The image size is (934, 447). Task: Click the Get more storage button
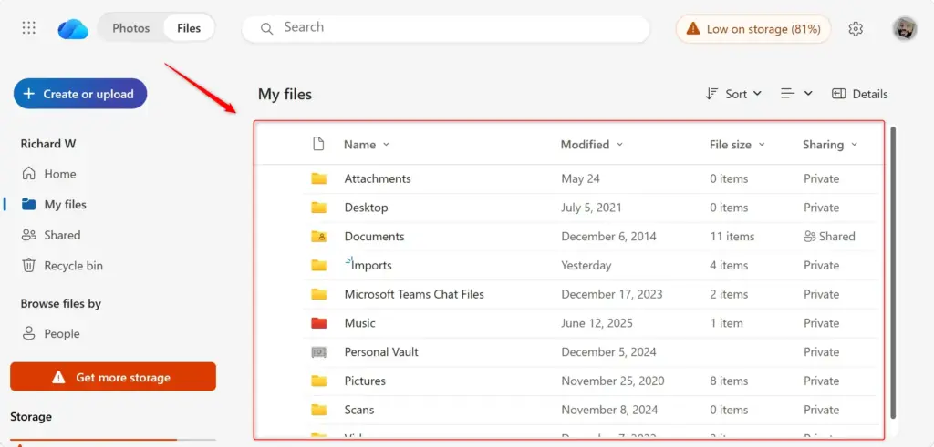point(113,377)
